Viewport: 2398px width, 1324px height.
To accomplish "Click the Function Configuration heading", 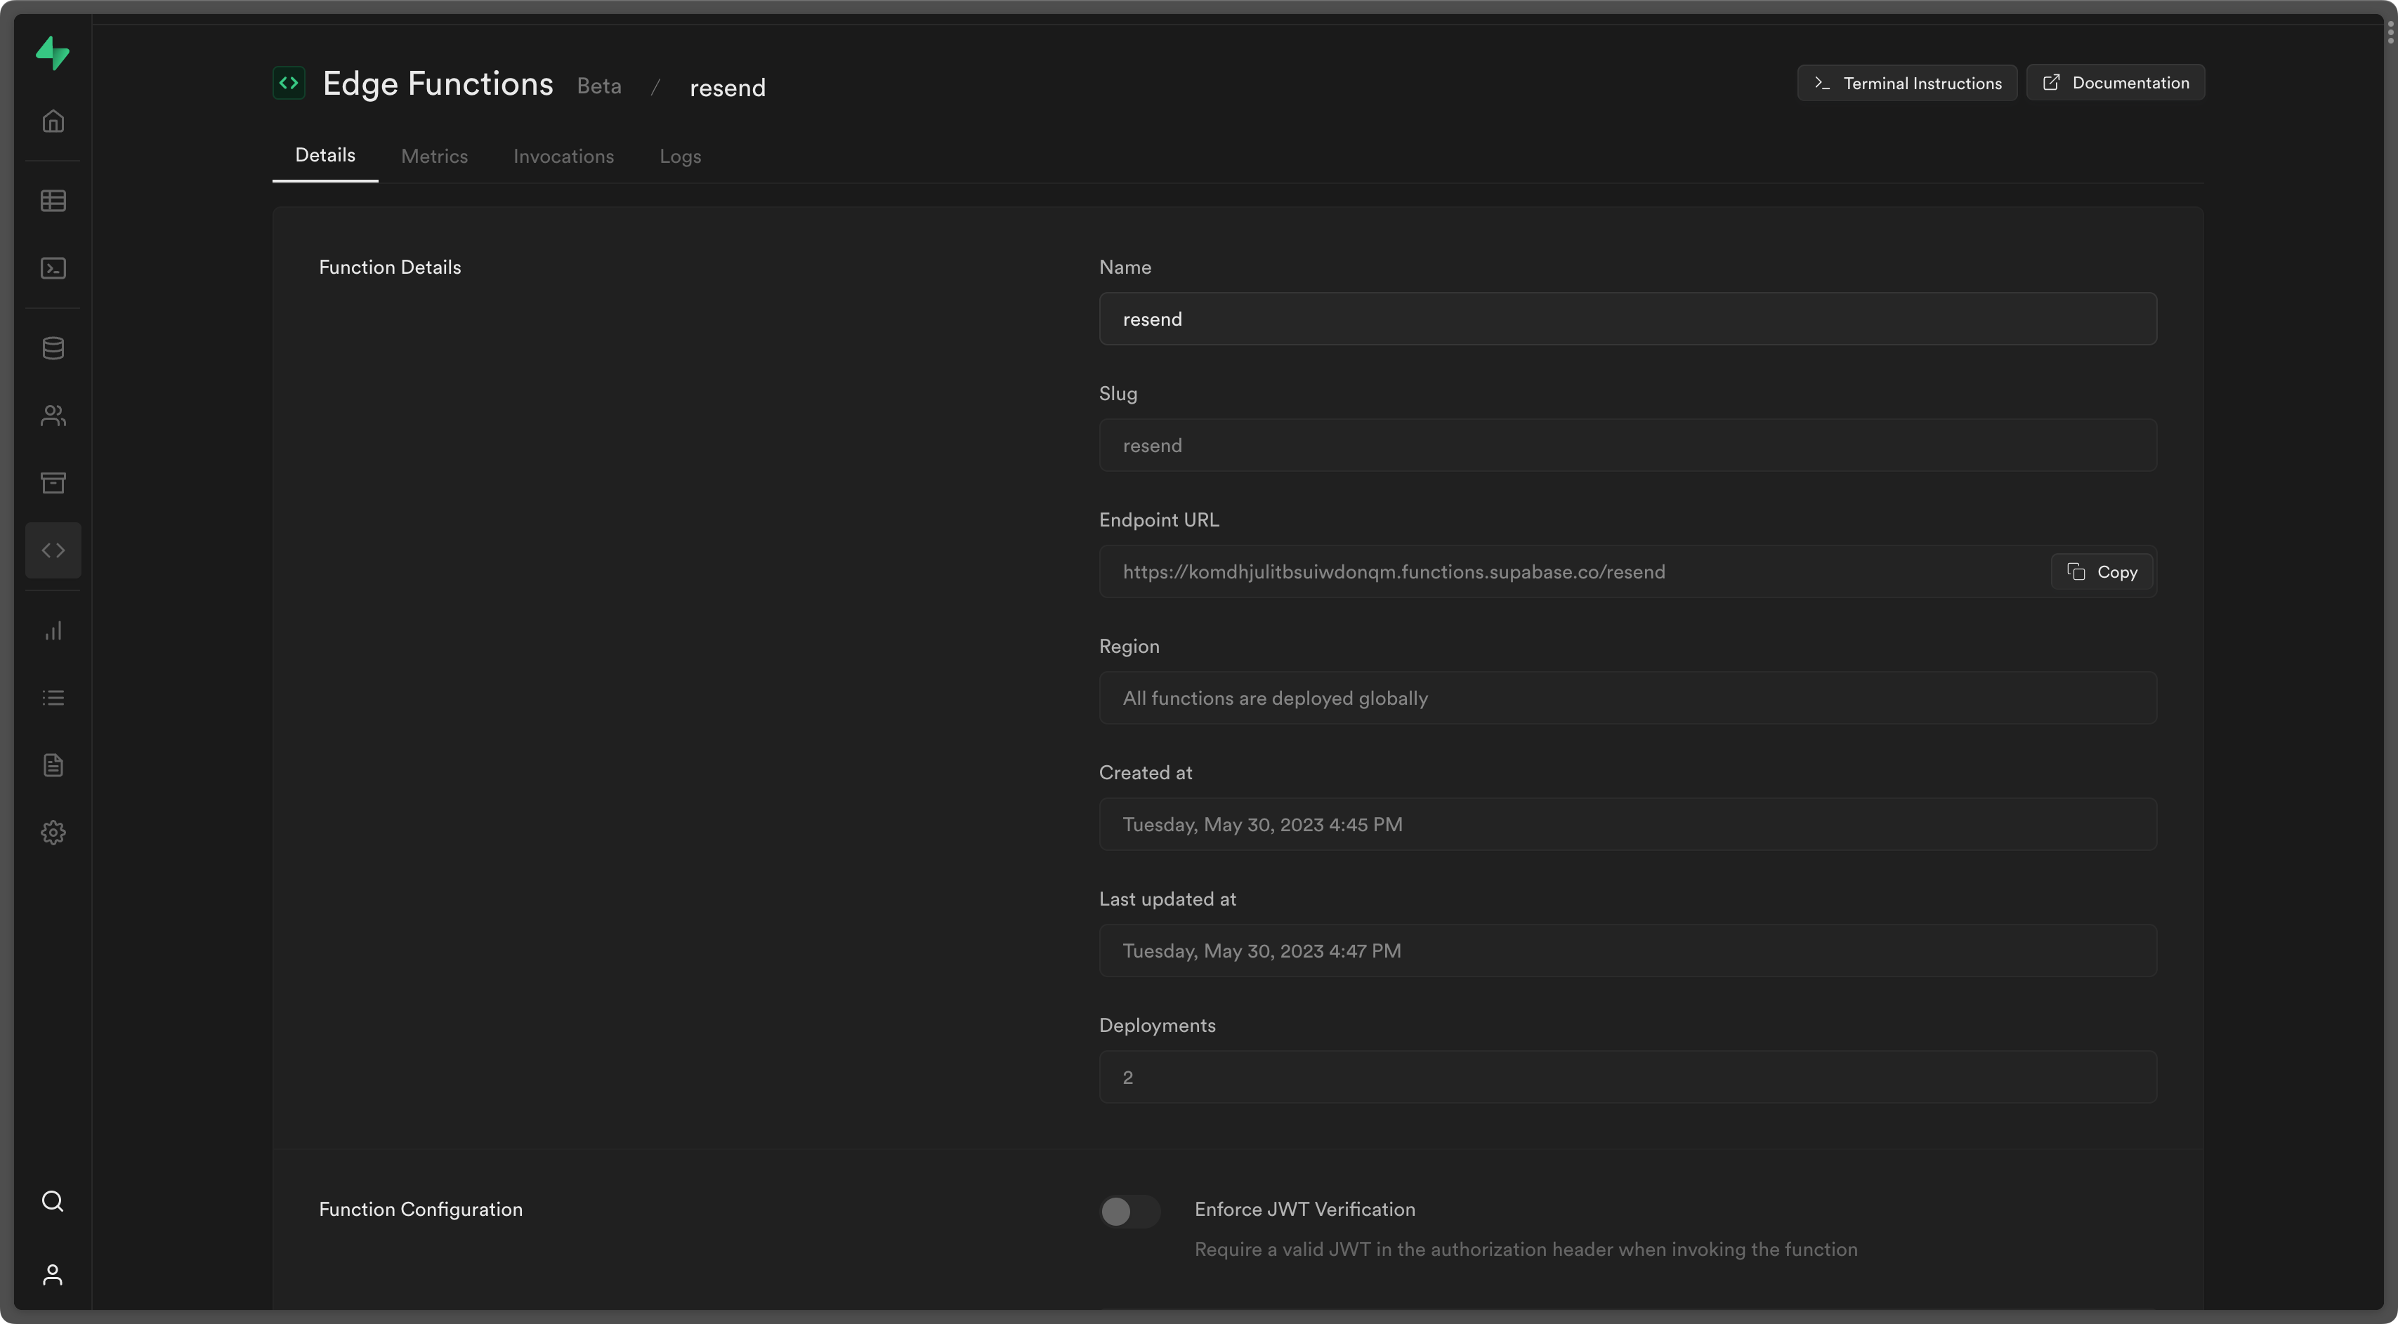I will pyautogui.click(x=421, y=1210).
